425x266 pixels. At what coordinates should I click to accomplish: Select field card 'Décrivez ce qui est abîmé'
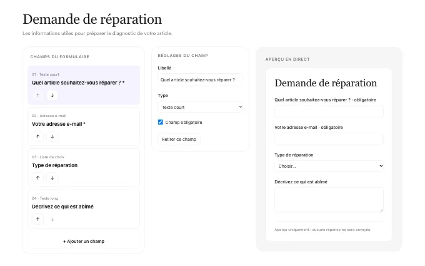point(84,209)
